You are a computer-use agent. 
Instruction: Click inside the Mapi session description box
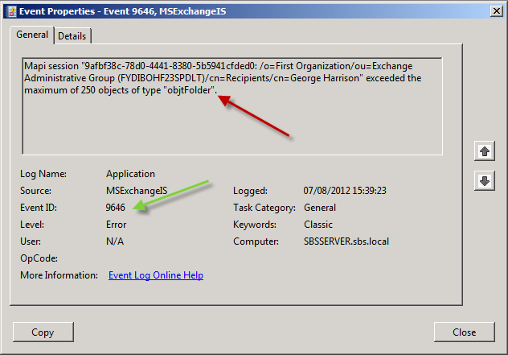click(231, 121)
